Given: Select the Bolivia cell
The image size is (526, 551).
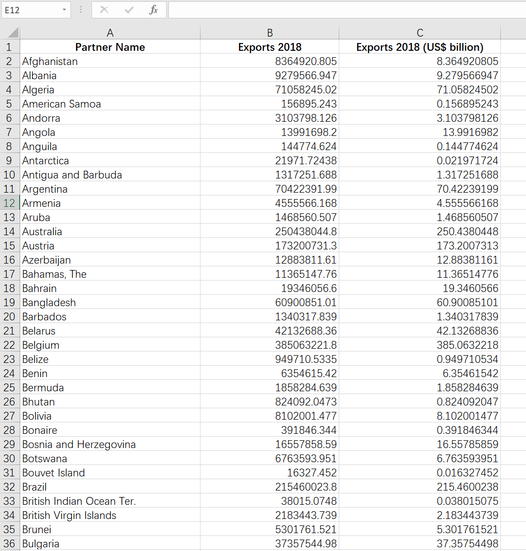Looking at the screenshot, I should 110,416.
